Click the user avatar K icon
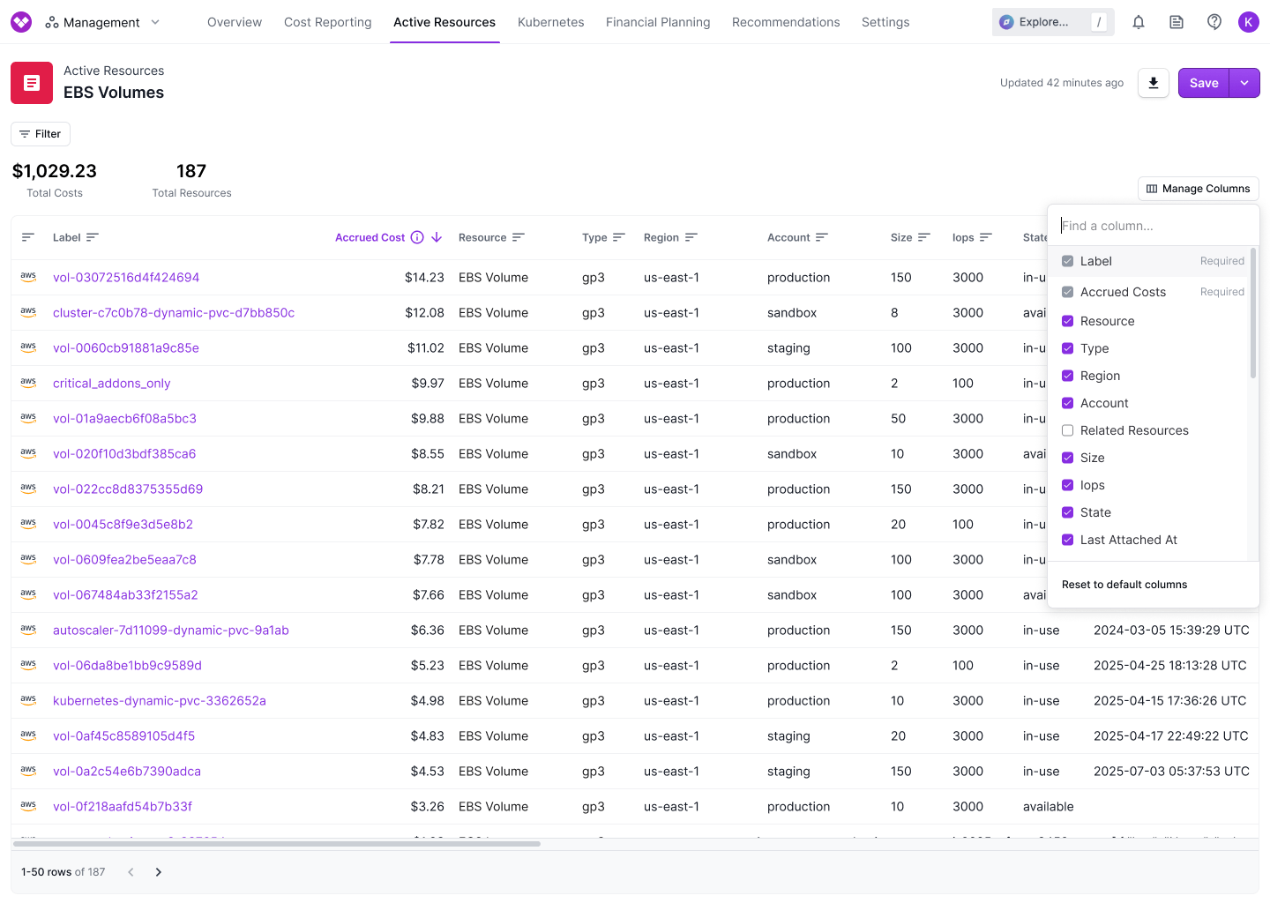Viewport: 1270px width, 903px height. (1249, 22)
